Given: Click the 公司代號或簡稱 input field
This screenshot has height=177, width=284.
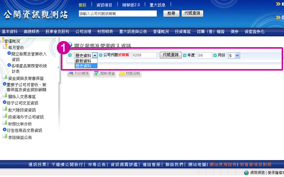Looking at the screenshot, I should point(144,55).
